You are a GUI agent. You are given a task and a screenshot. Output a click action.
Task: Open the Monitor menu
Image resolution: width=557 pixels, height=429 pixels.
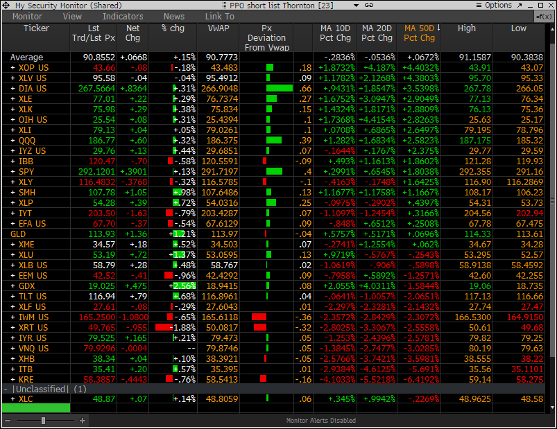coord(27,17)
